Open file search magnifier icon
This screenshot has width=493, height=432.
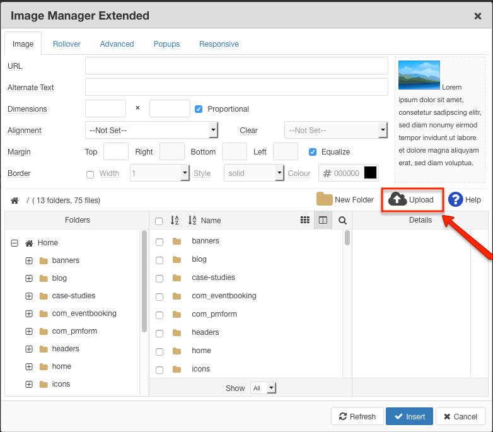[x=342, y=220]
